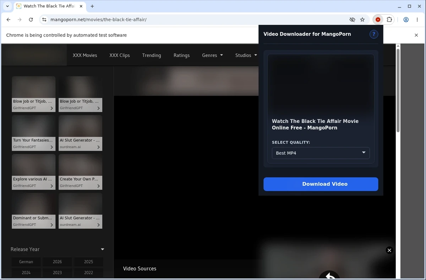Click the page vertical scrollbar
Screen dimensions: 426x280
click(x=398, y=90)
